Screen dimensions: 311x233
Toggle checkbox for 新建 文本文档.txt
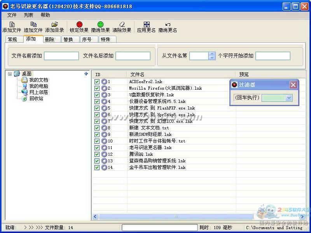tap(97, 128)
